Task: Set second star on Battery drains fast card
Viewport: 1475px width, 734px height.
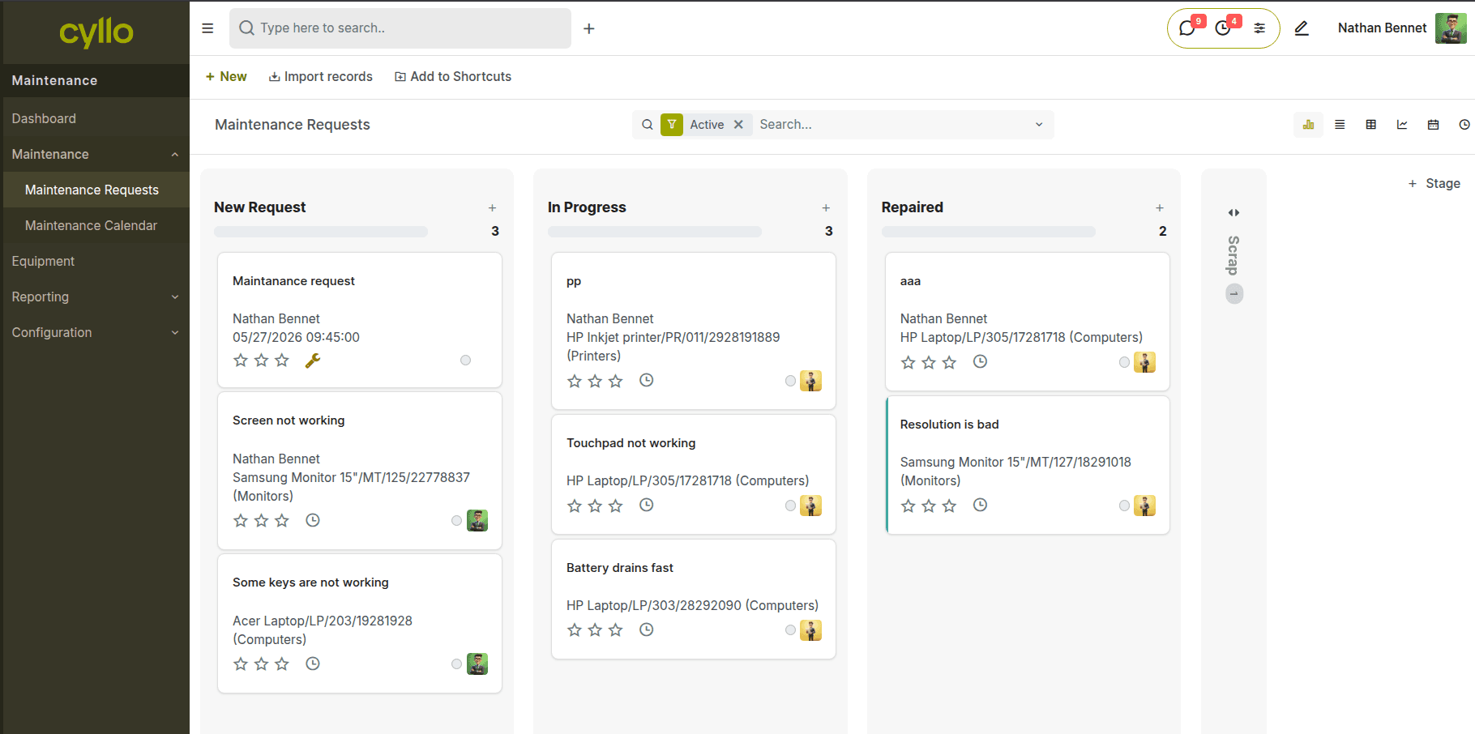Action: click(595, 629)
